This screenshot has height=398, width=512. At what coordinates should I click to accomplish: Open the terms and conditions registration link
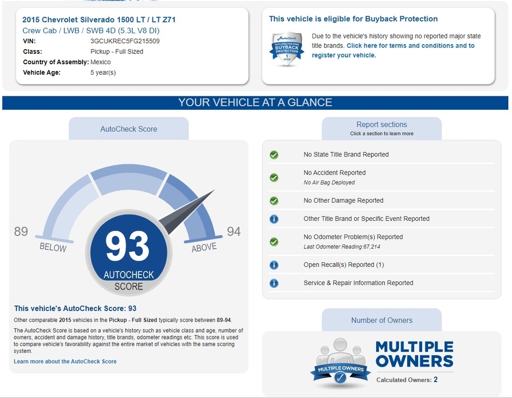point(393,50)
